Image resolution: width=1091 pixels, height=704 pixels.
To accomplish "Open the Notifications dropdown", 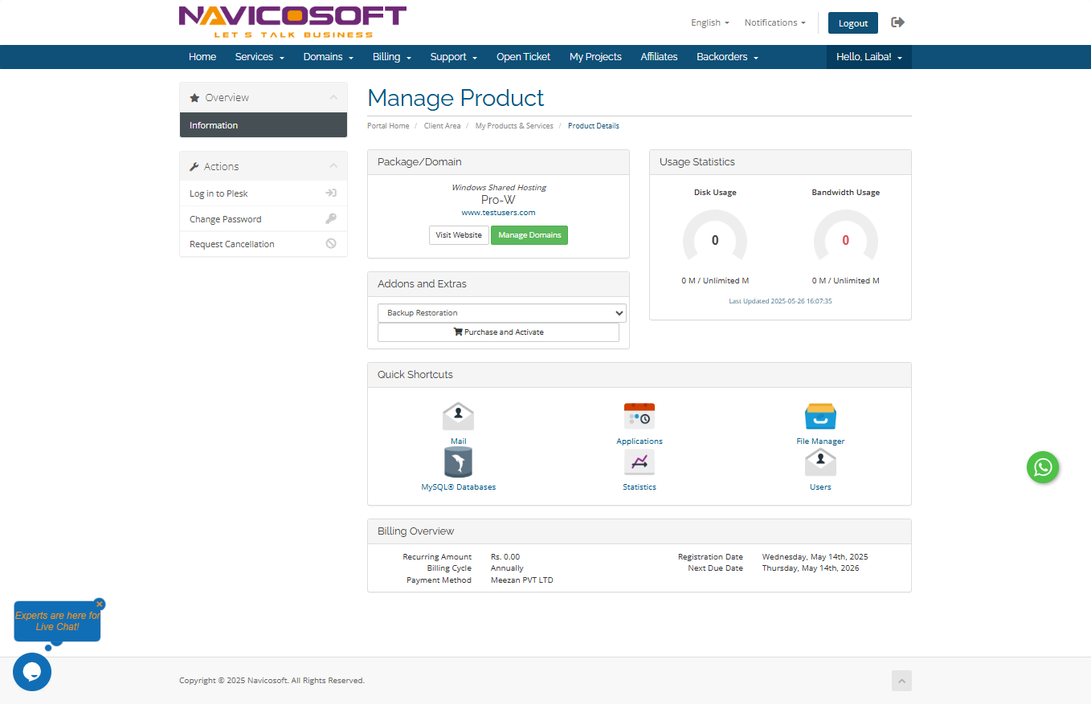I will 774,22.
